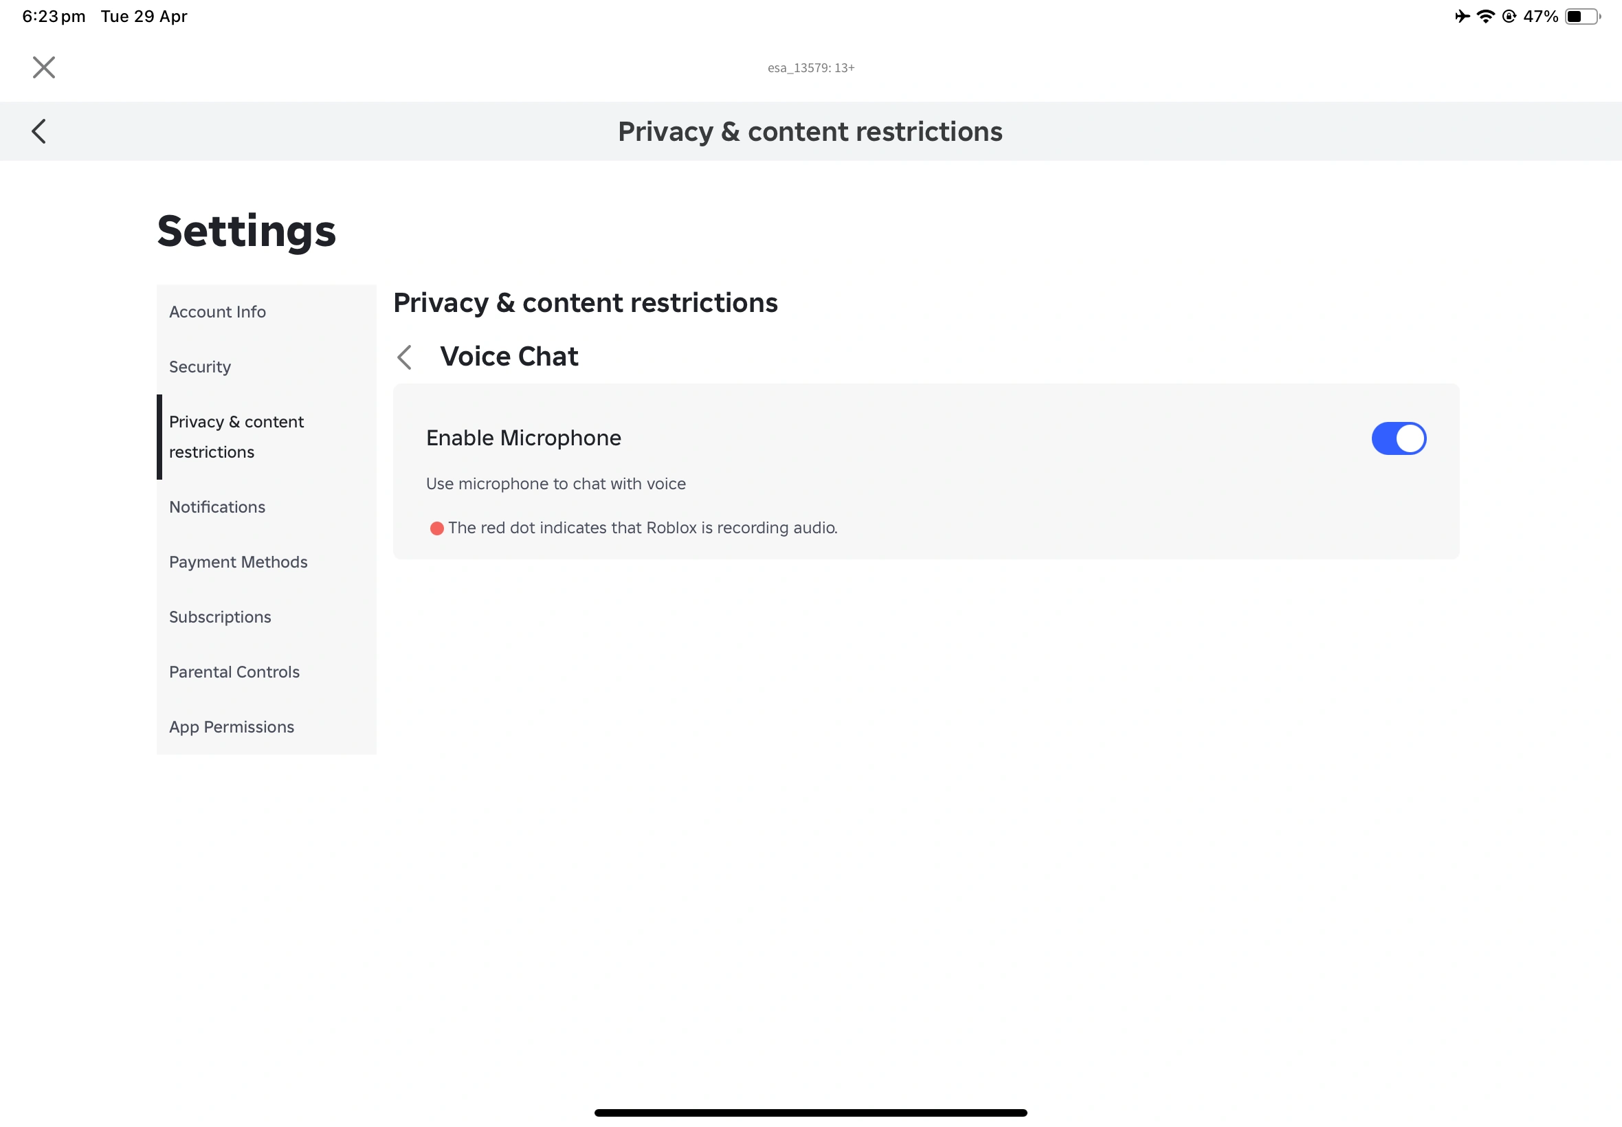Select App Permissions in the sidebar

[232, 727]
